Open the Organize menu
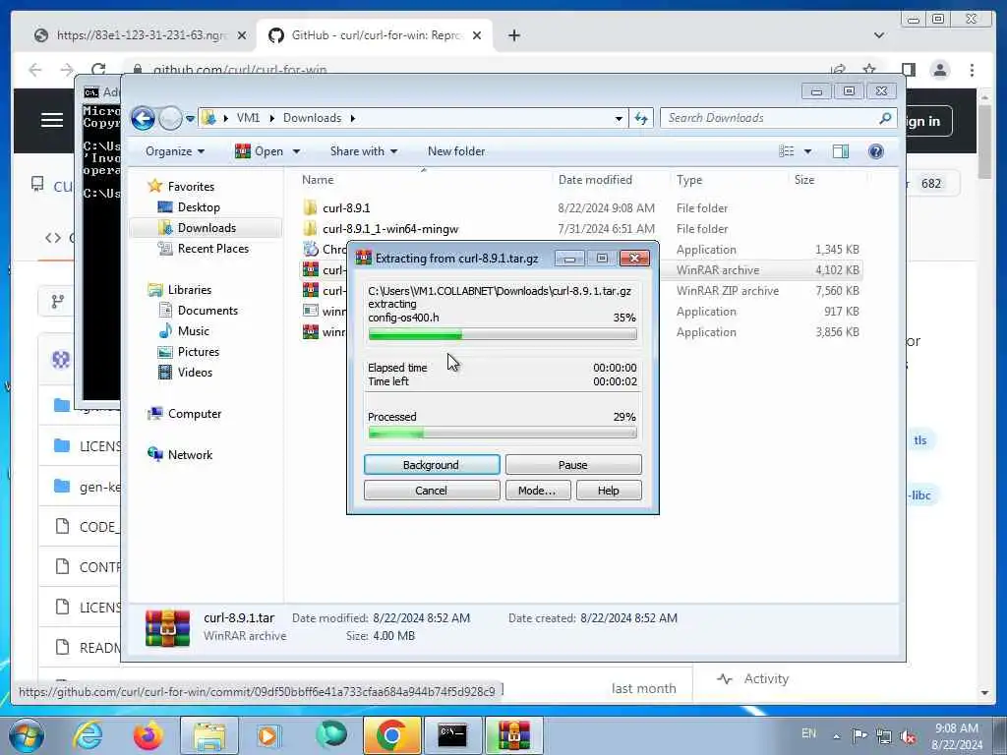The height and width of the screenshot is (755, 1007). (x=175, y=151)
